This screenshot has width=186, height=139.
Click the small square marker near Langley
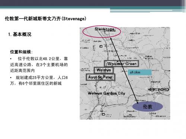101,46
